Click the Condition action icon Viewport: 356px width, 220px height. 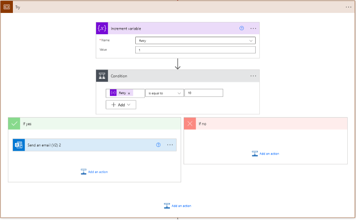[x=102, y=76]
